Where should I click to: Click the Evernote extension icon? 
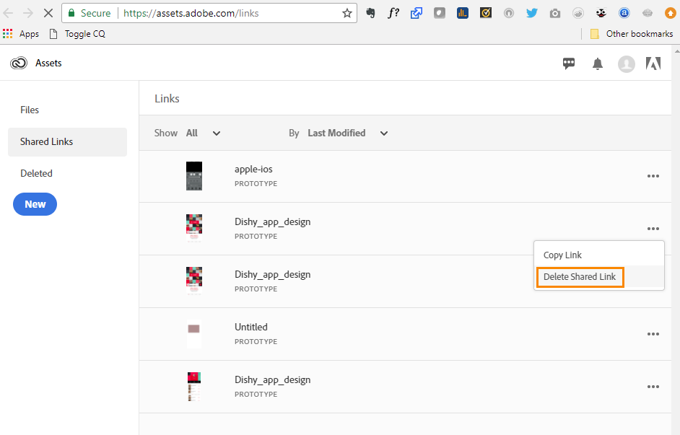[x=371, y=13]
